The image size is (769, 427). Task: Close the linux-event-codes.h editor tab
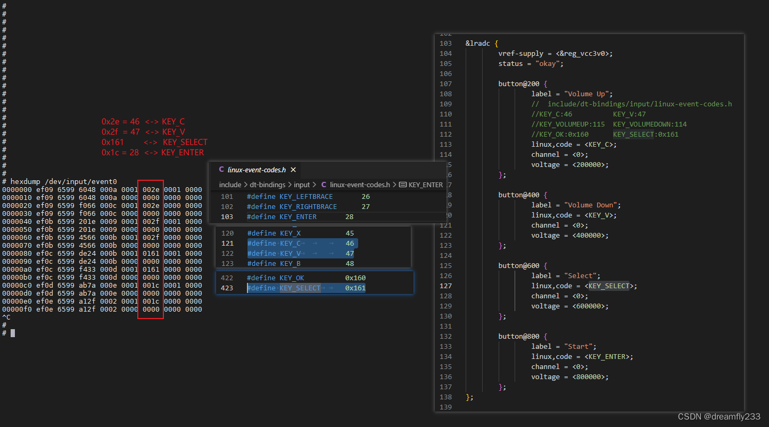point(293,170)
